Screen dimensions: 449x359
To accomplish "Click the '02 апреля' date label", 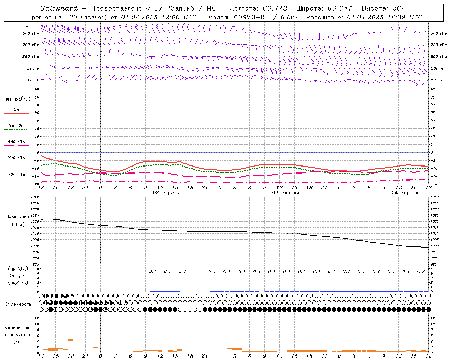I will coord(166,193).
